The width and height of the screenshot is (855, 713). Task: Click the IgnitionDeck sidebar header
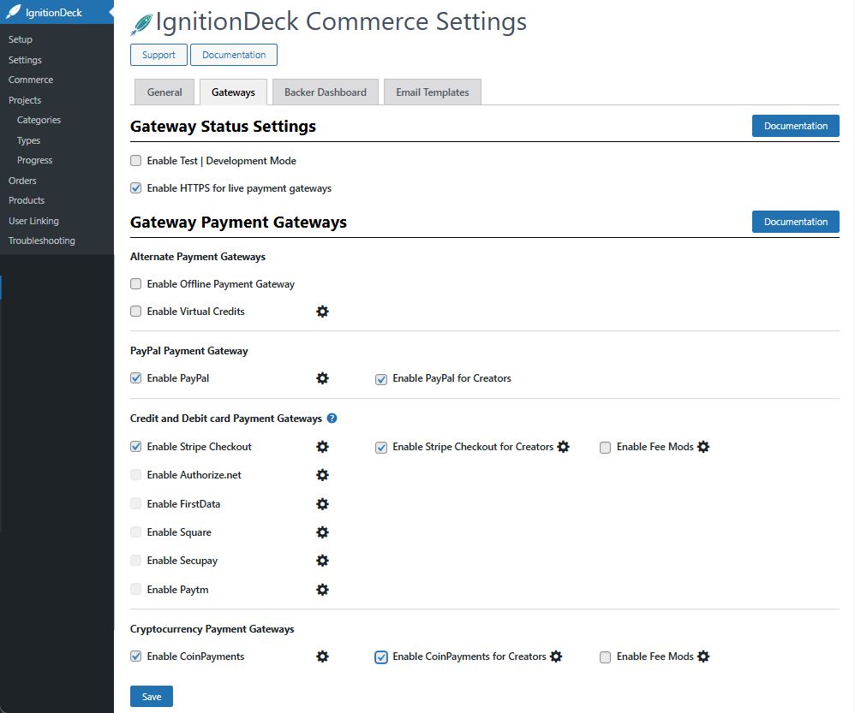click(57, 12)
